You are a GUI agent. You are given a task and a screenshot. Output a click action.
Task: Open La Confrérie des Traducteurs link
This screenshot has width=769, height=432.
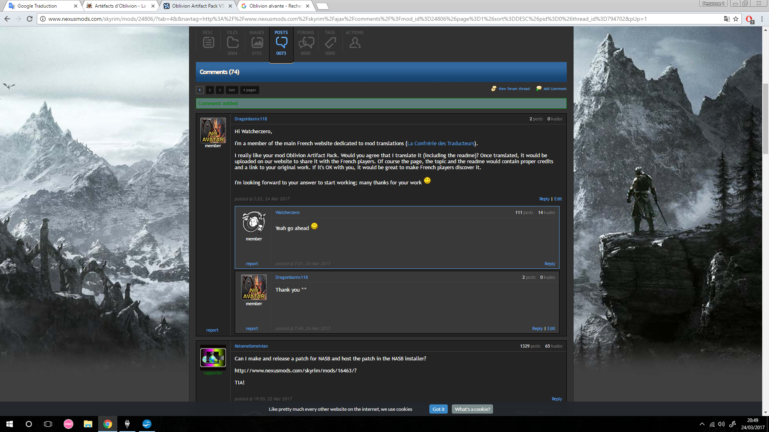point(441,143)
